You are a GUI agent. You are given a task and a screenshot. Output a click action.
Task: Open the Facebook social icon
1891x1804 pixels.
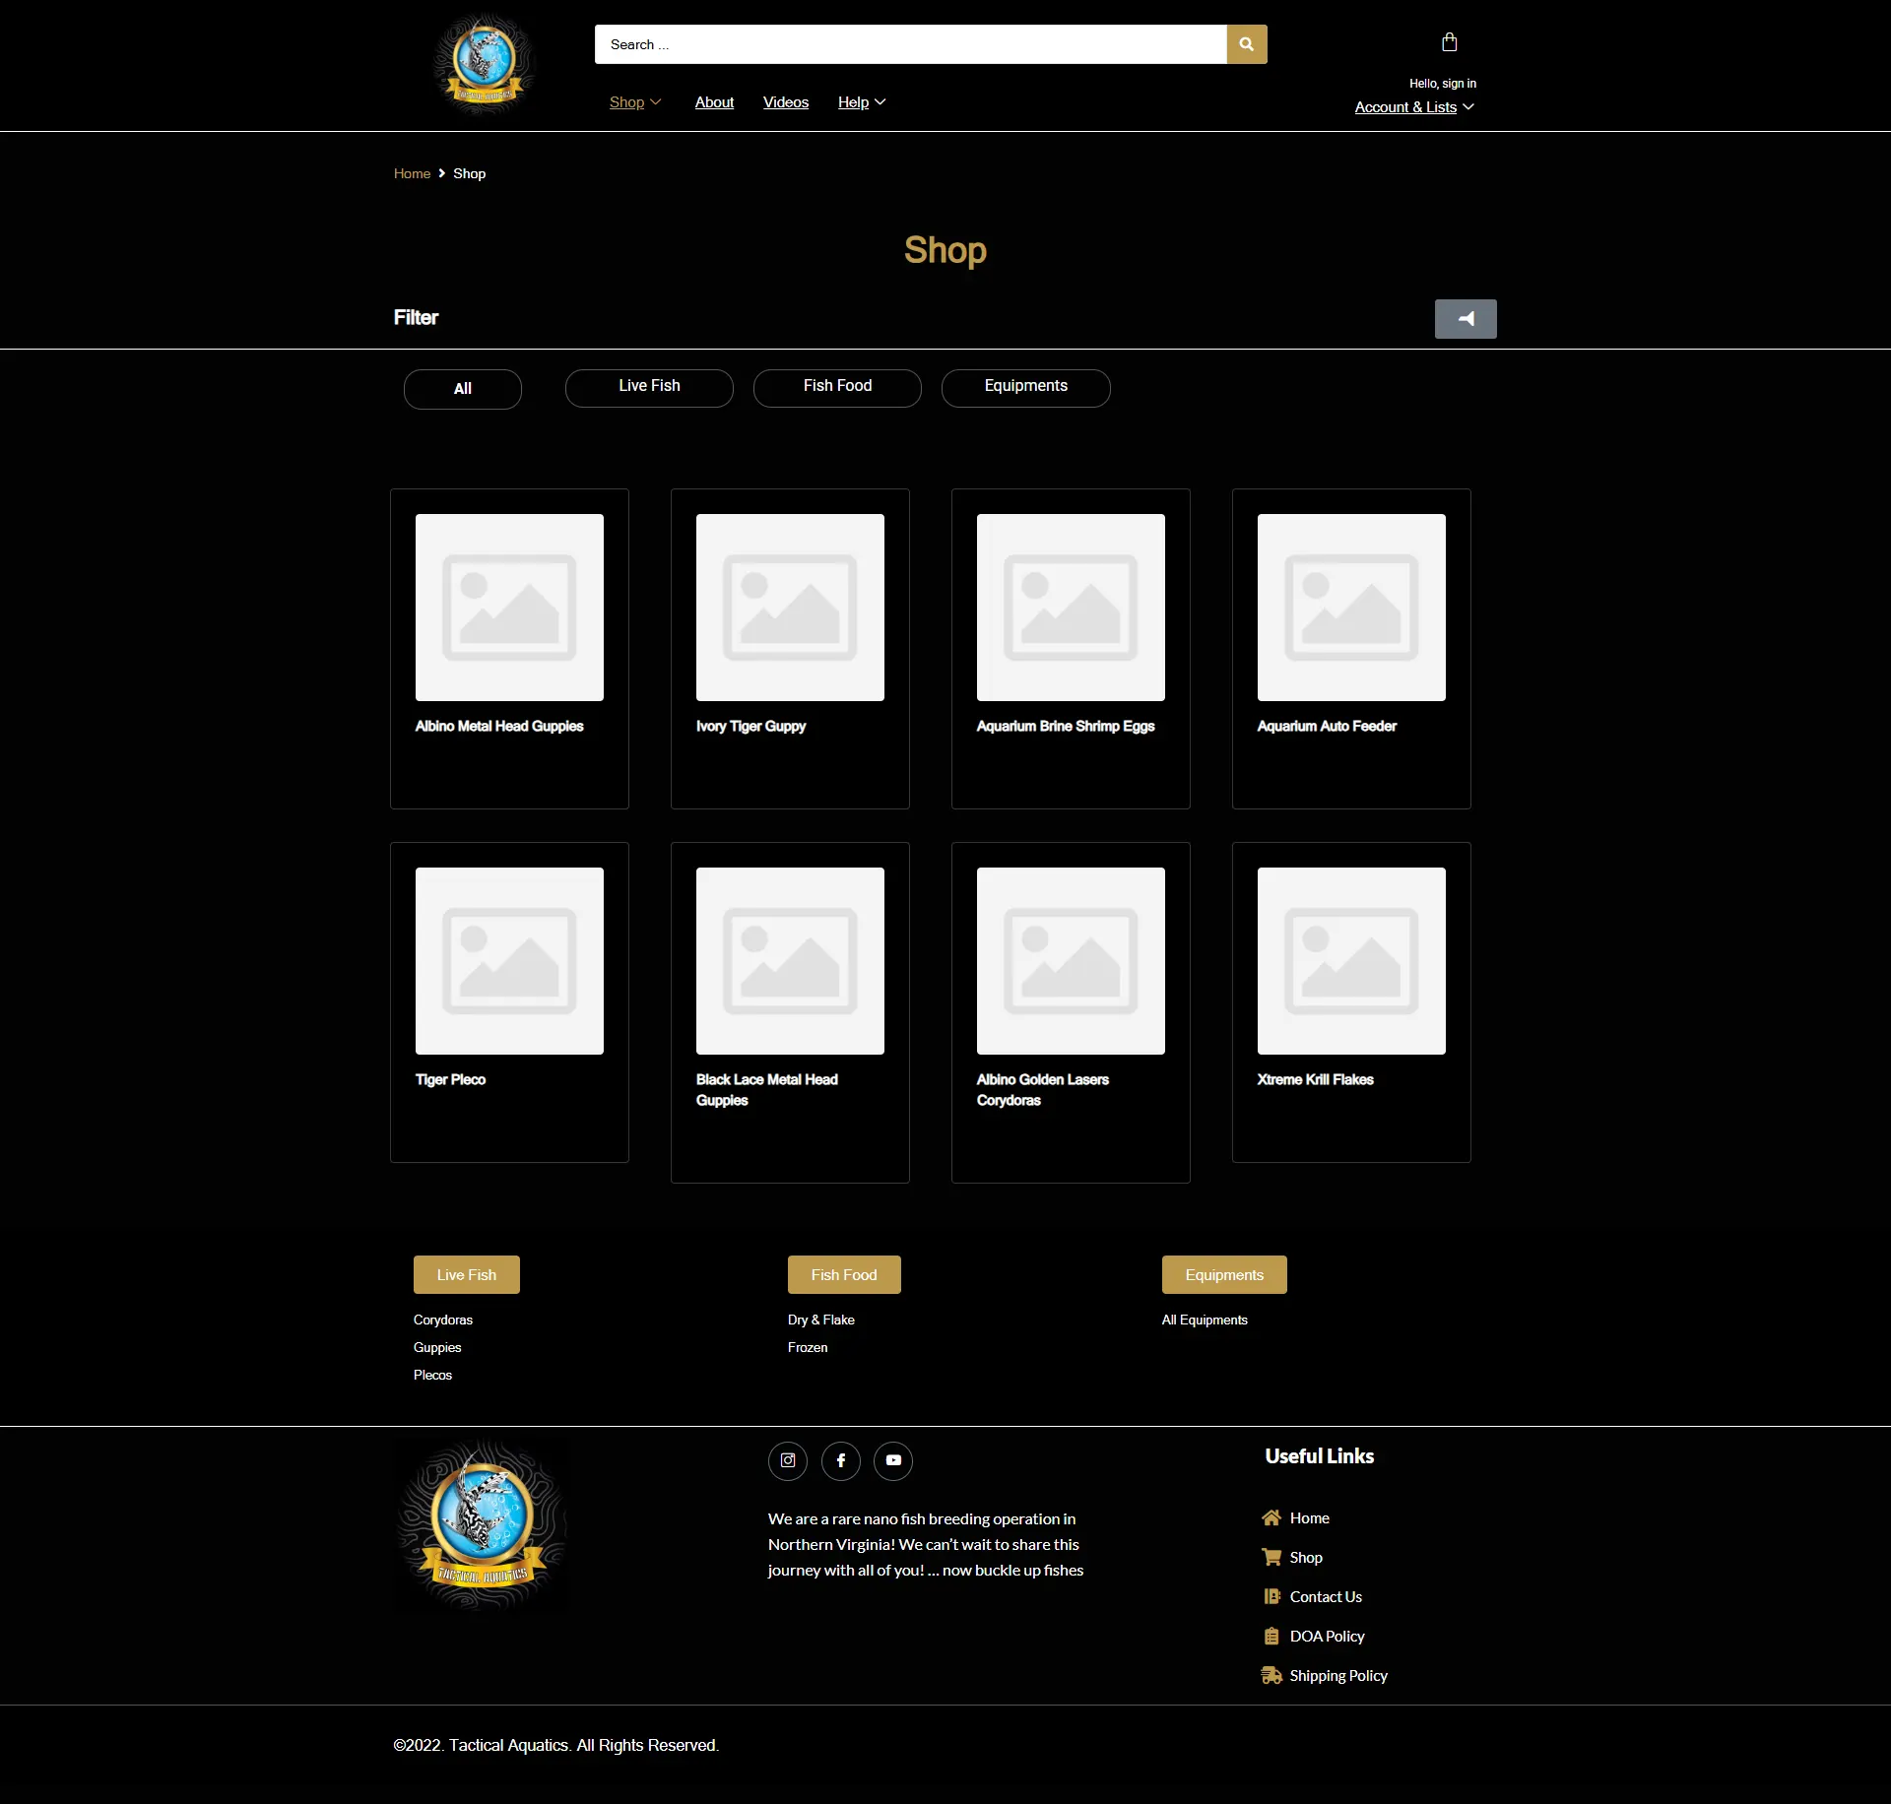tap(841, 1460)
